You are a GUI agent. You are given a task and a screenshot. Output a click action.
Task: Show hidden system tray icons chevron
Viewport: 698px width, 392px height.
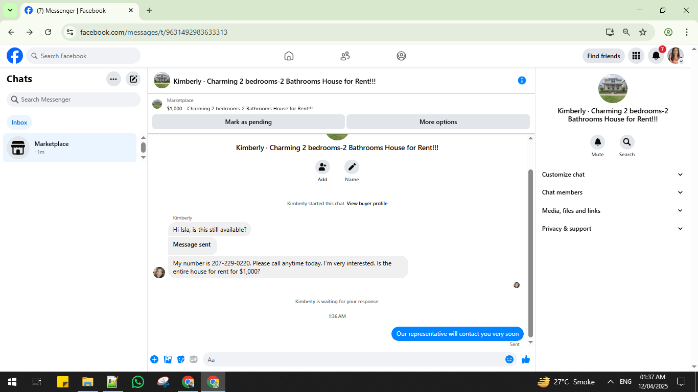click(x=610, y=382)
